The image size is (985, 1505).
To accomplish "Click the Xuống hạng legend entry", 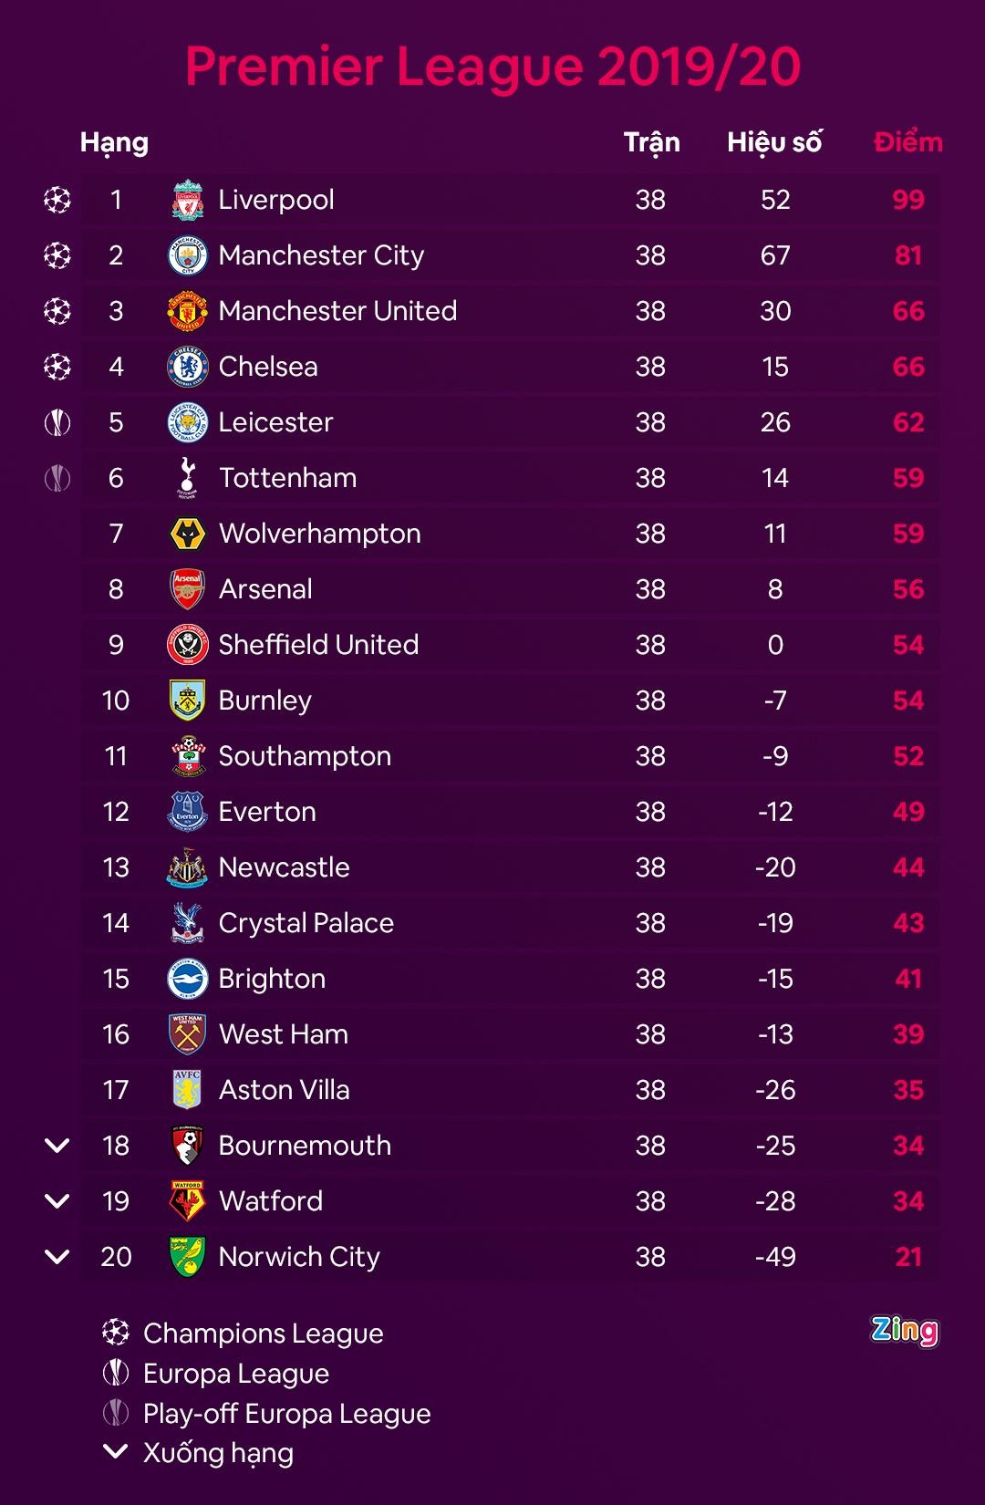I will (218, 1453).
